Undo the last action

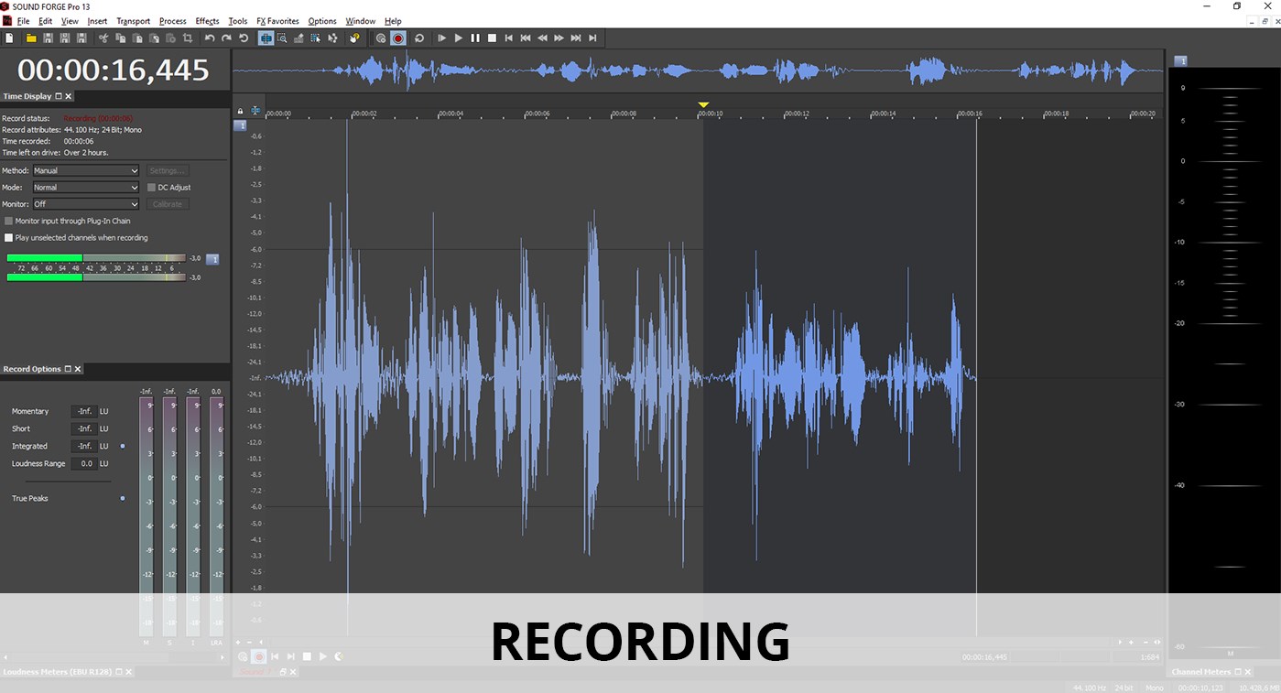[x=210, y=38]
